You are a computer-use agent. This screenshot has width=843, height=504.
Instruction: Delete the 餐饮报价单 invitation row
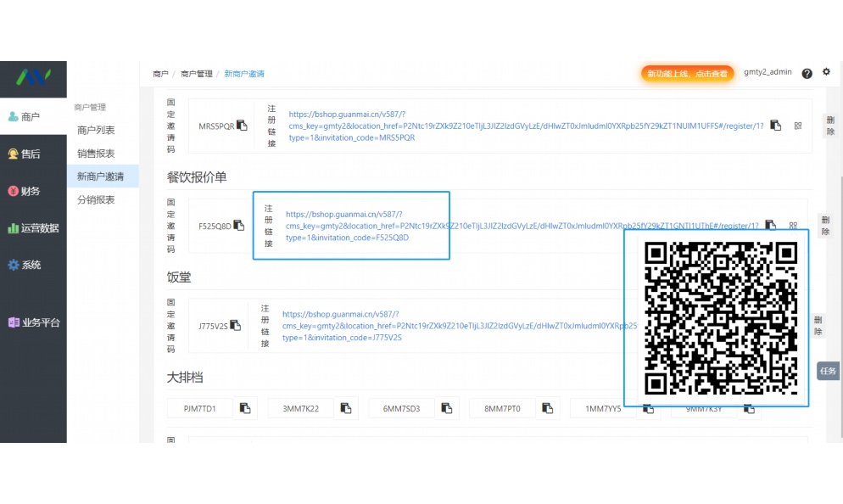pyautogui.click(x=825, y=226)
